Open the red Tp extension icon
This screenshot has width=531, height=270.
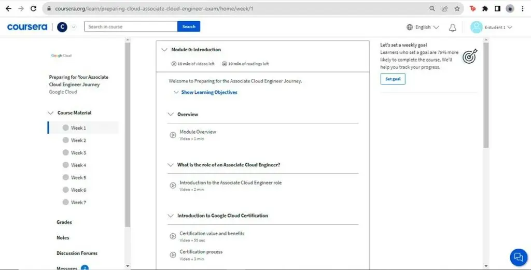pyautogui.click(x=473, y=9)
